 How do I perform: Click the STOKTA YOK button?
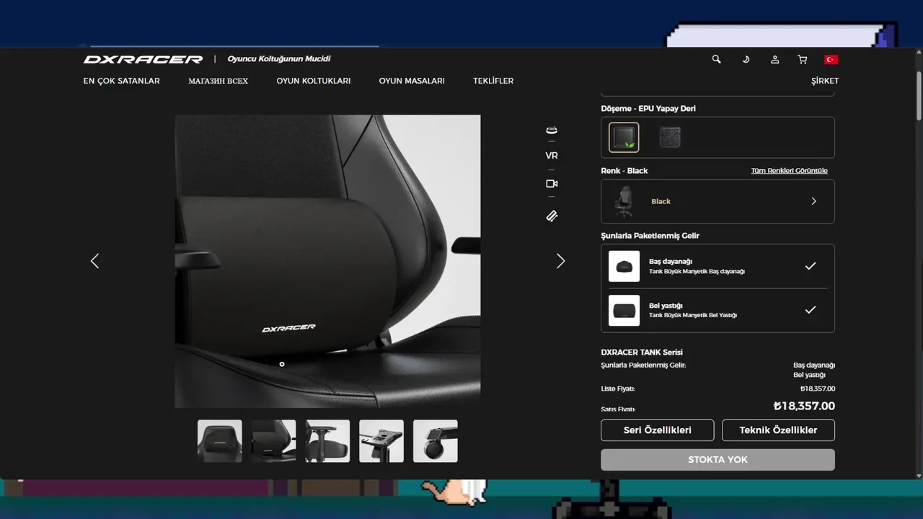pos(717,460)
